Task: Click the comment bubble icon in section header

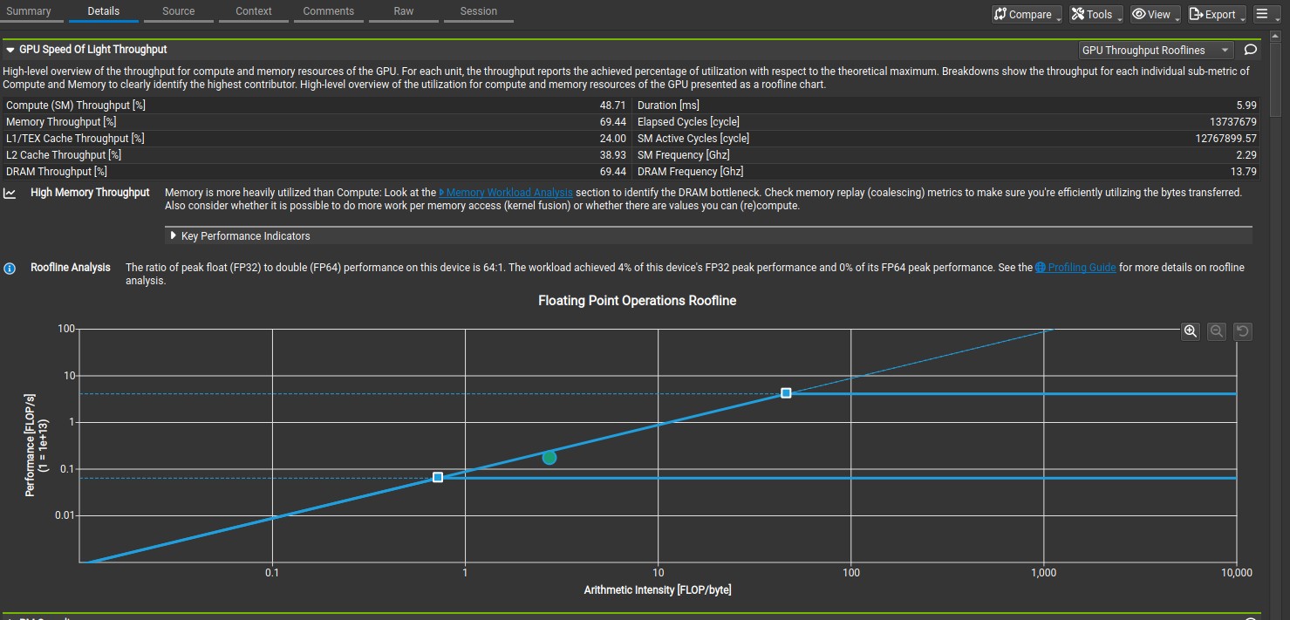Action: [1250, 51]
